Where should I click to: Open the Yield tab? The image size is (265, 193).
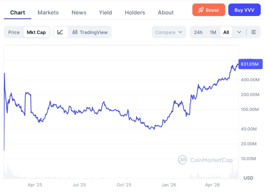105,13
